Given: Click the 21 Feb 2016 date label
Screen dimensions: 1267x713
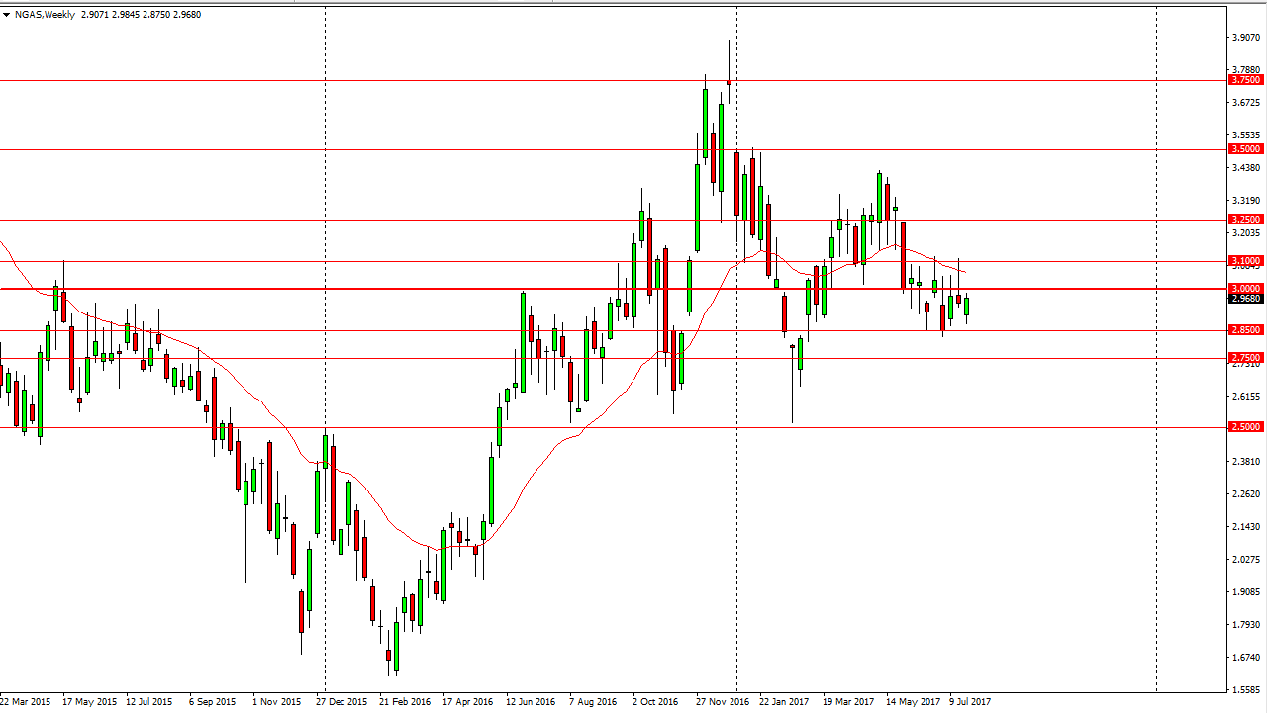Looking at the screenshot, I should [407, 702].
